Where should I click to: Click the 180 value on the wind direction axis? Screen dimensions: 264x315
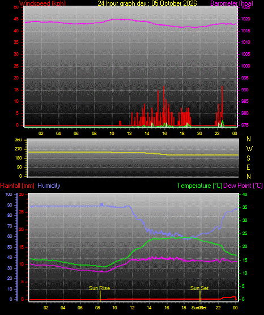pos(18,158)
